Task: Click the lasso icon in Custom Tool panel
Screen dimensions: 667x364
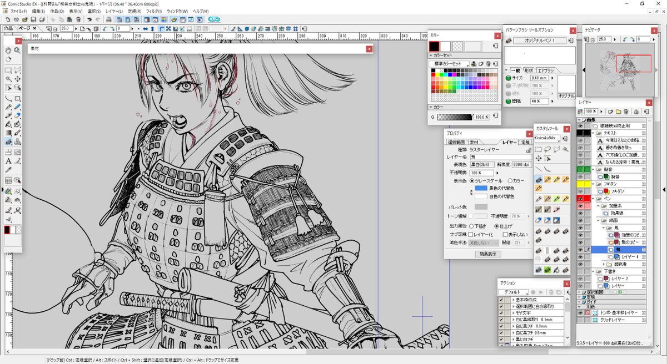Action: point(547,149)
